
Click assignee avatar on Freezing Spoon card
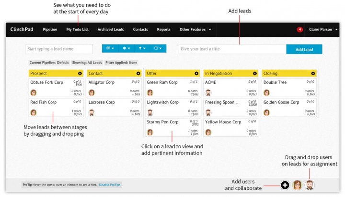click(208, 113)
